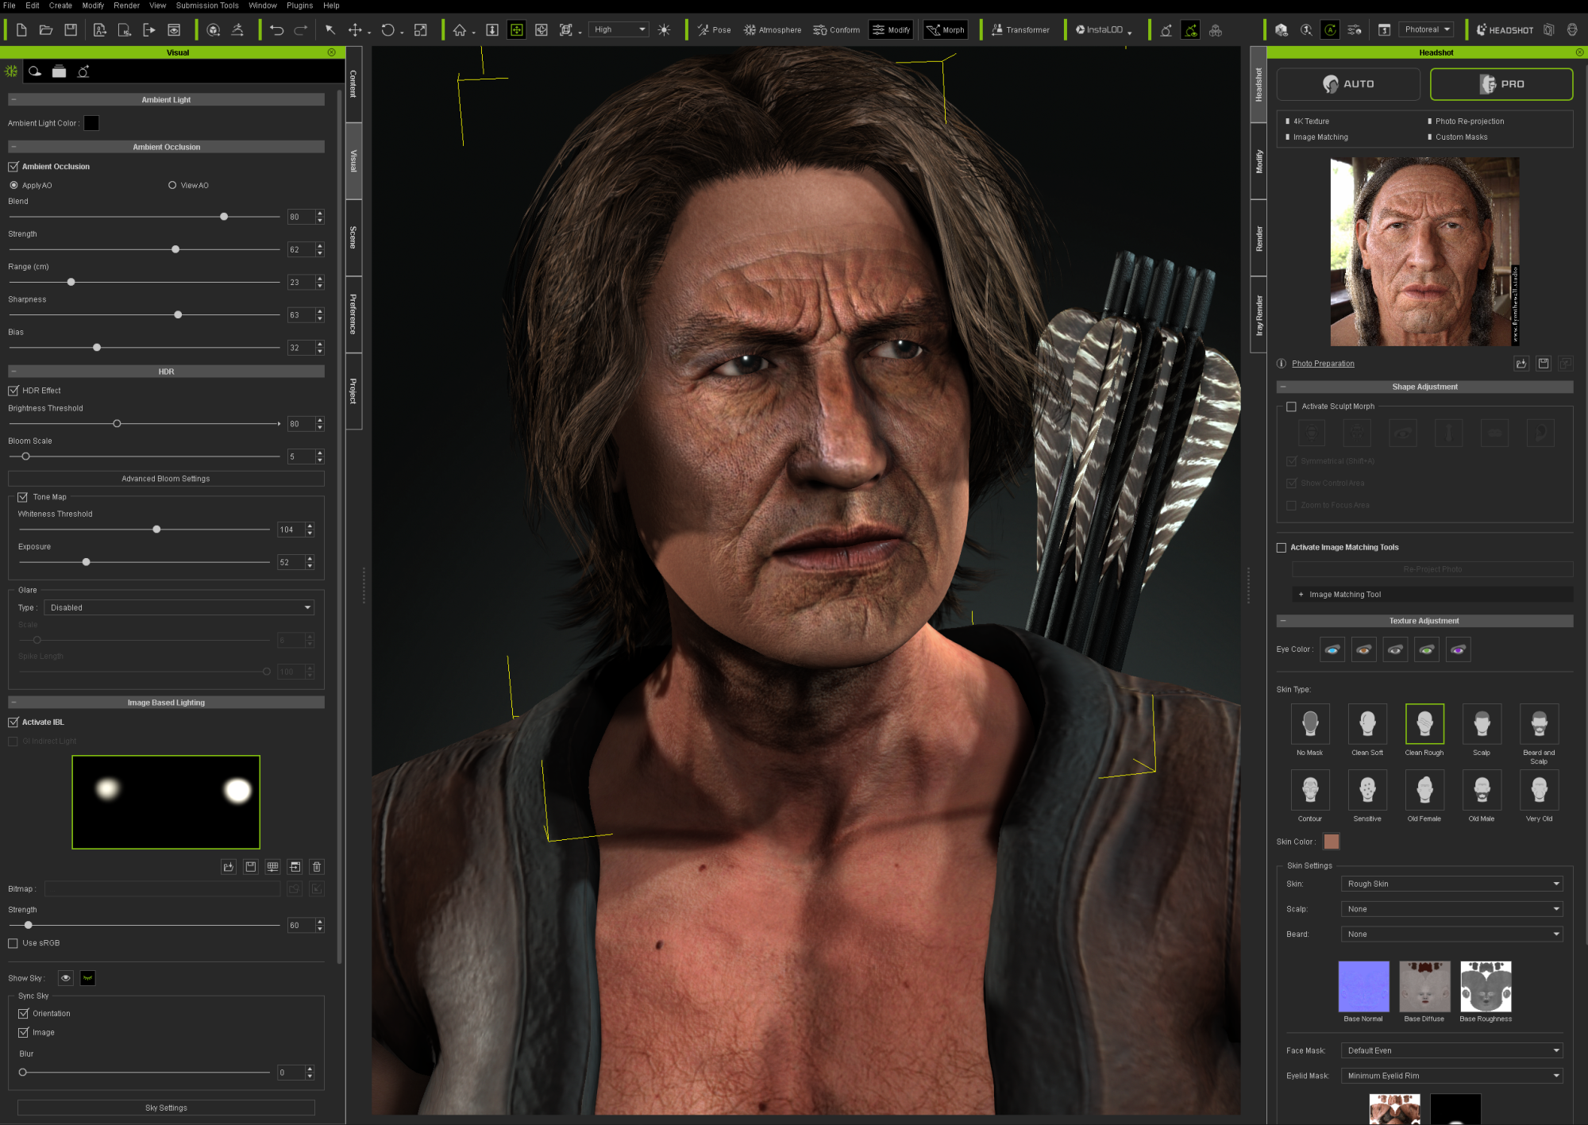Image resolution: width=1588 pixels, height=1125 pixels.
Task: Select the purple eye color icon
Action: click(x=1458, y=649)
